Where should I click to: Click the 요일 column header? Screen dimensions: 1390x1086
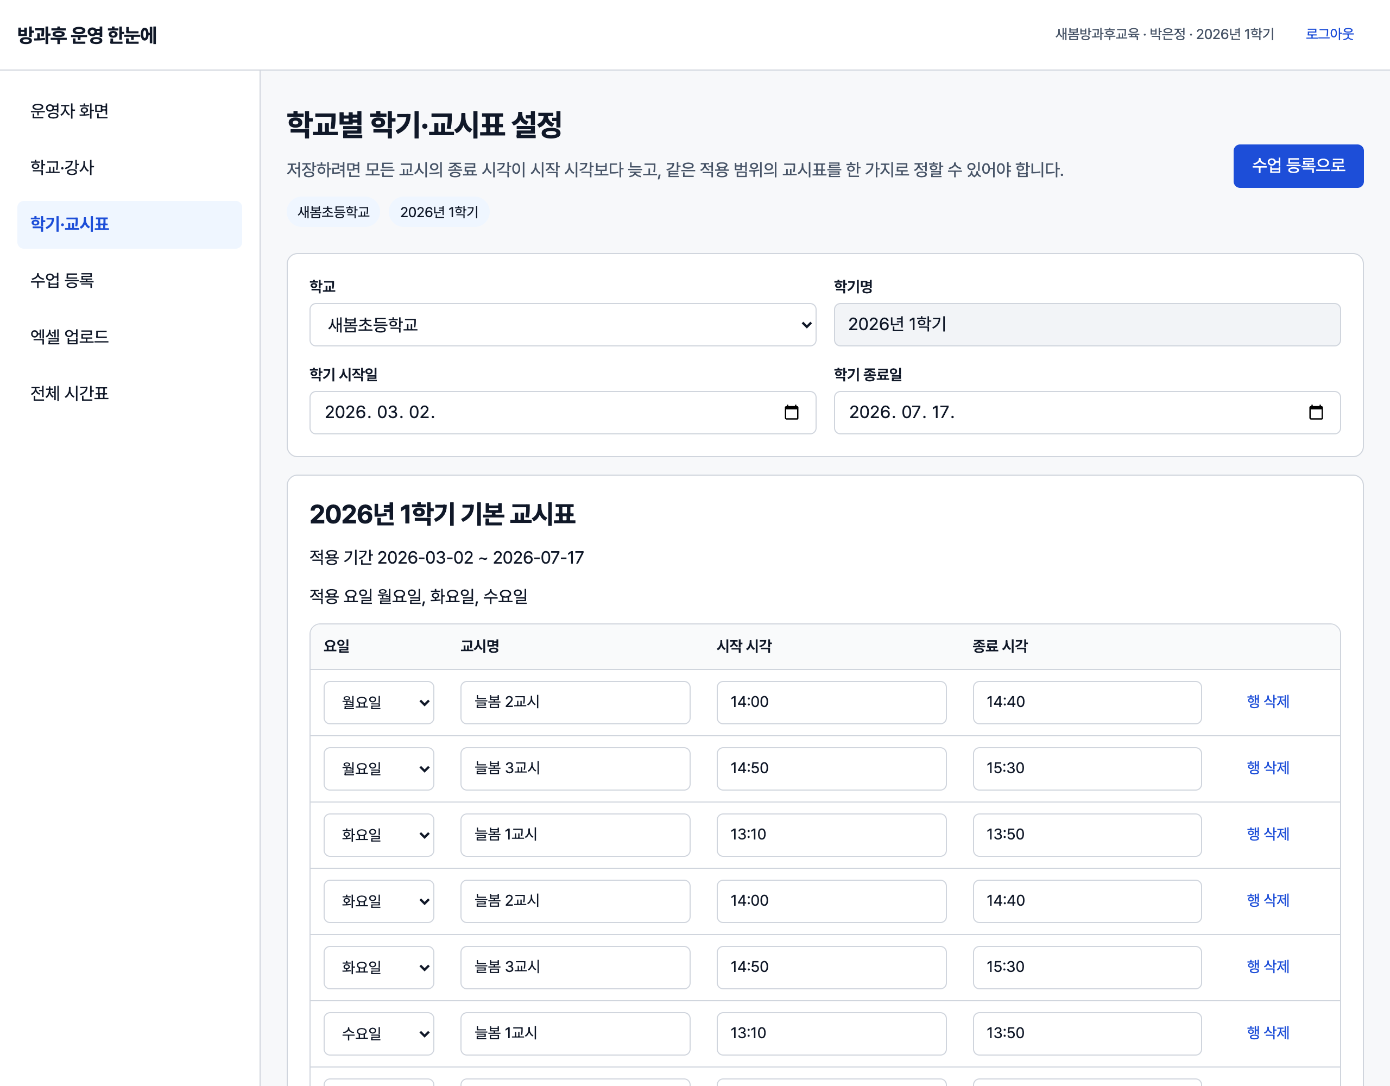(x=337, y=646)
